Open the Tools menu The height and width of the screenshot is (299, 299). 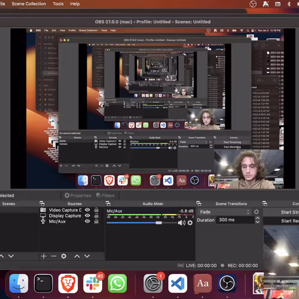click(x=58, y=4)
